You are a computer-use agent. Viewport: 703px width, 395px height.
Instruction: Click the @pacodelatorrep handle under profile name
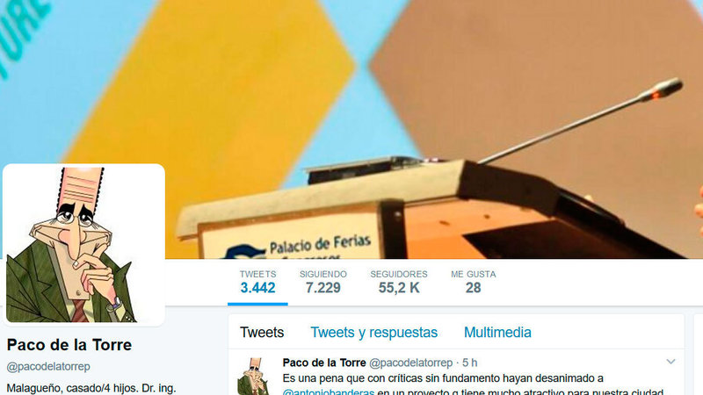point(48,367)
